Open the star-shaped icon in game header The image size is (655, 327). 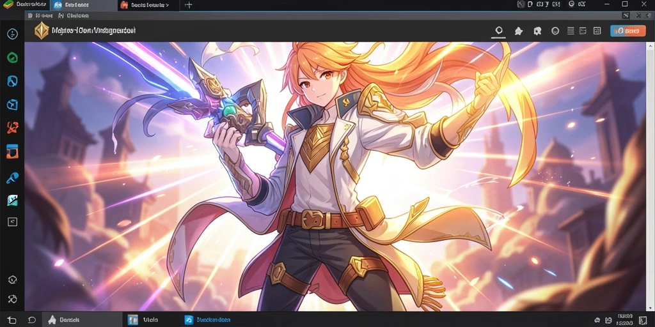518,31
